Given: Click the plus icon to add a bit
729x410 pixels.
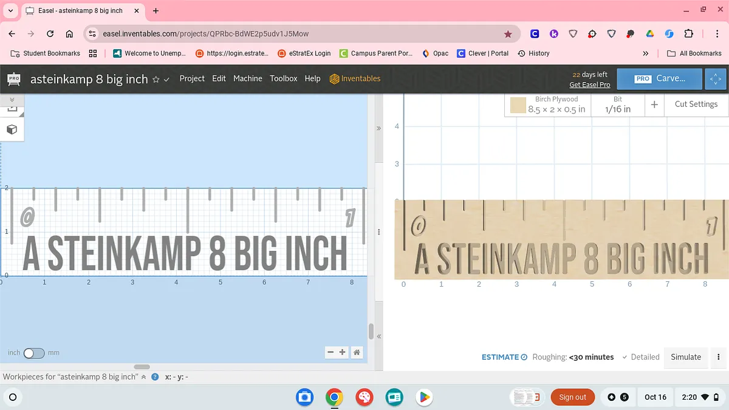Looking at the screenshot, I should pyautogui.click(x=654, y=104).
